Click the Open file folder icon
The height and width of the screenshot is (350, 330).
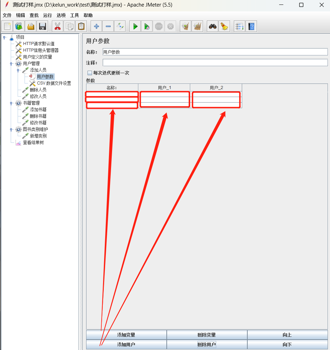[31, 27]
